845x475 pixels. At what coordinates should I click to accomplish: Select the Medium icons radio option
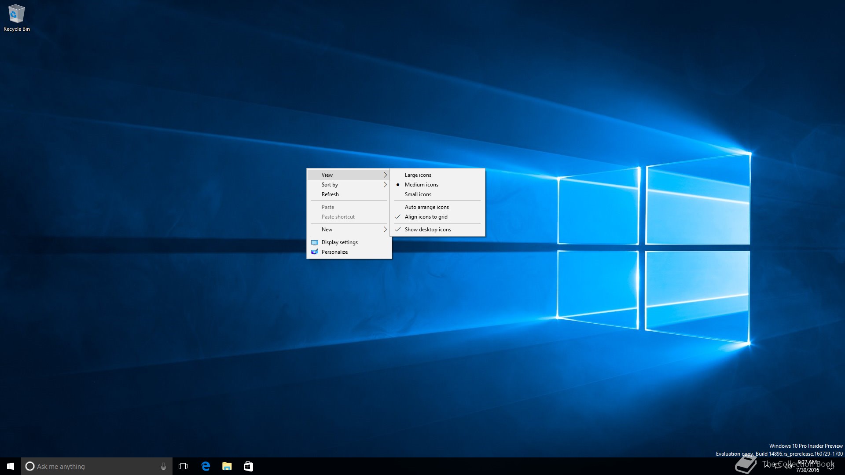coord(421,185)
